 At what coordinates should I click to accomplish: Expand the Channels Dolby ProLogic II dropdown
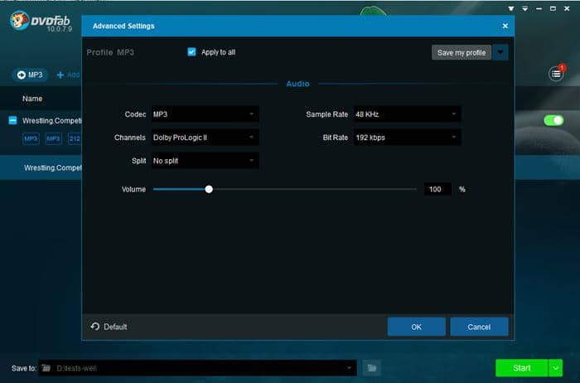(x=205, y=137)
